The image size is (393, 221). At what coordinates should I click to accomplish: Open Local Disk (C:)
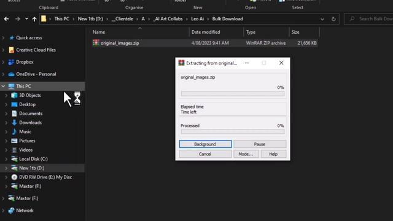click(33, 159)
